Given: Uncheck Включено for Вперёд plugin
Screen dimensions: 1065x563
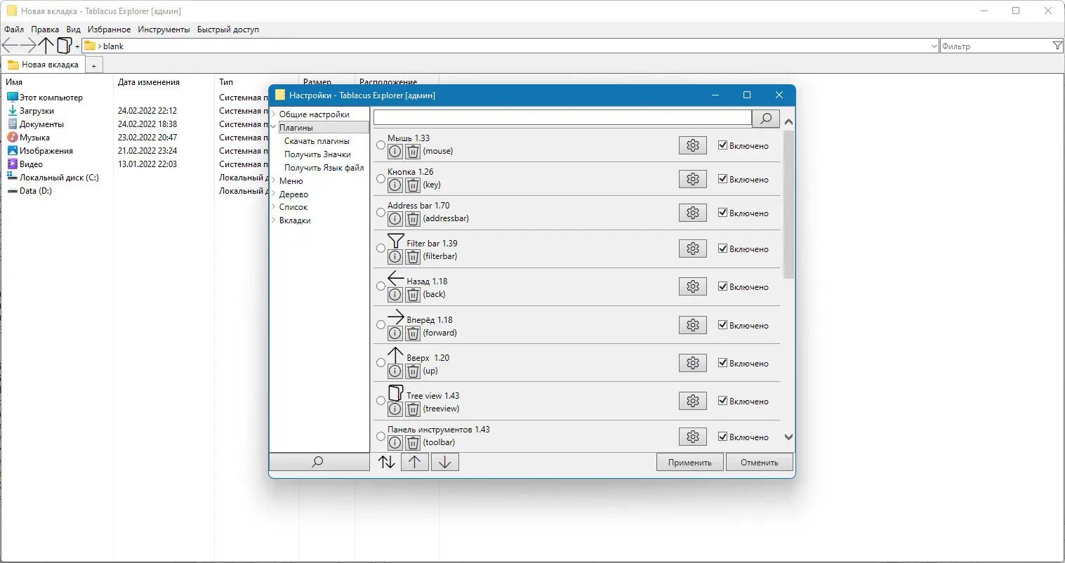Looking at the screenshot, I should 722,325.
